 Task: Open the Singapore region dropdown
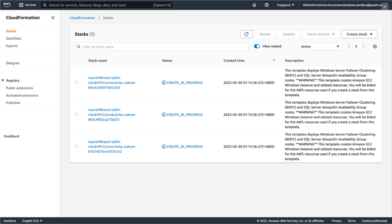(285, 5)
